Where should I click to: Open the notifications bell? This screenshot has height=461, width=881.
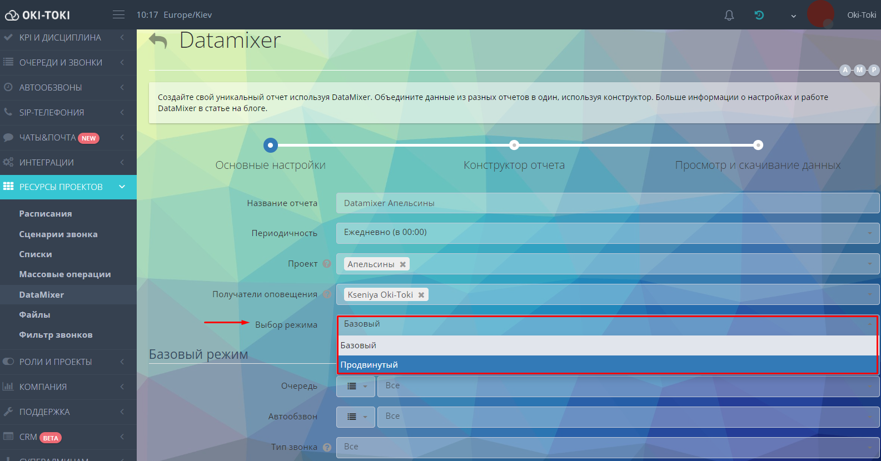click(729, 15)
